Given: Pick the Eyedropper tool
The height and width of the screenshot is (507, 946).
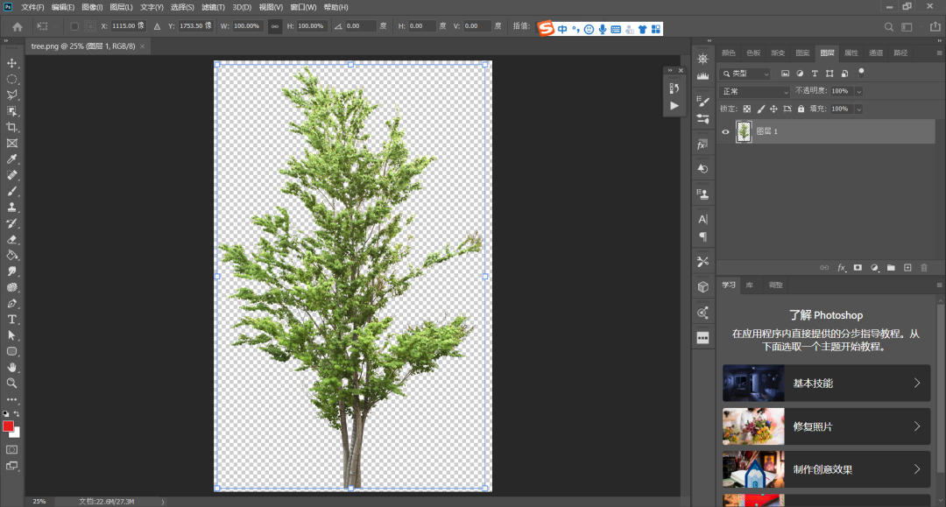Looking at the screenshot, I should (12, 159).
